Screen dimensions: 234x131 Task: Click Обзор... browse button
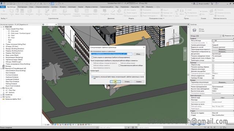139,54
